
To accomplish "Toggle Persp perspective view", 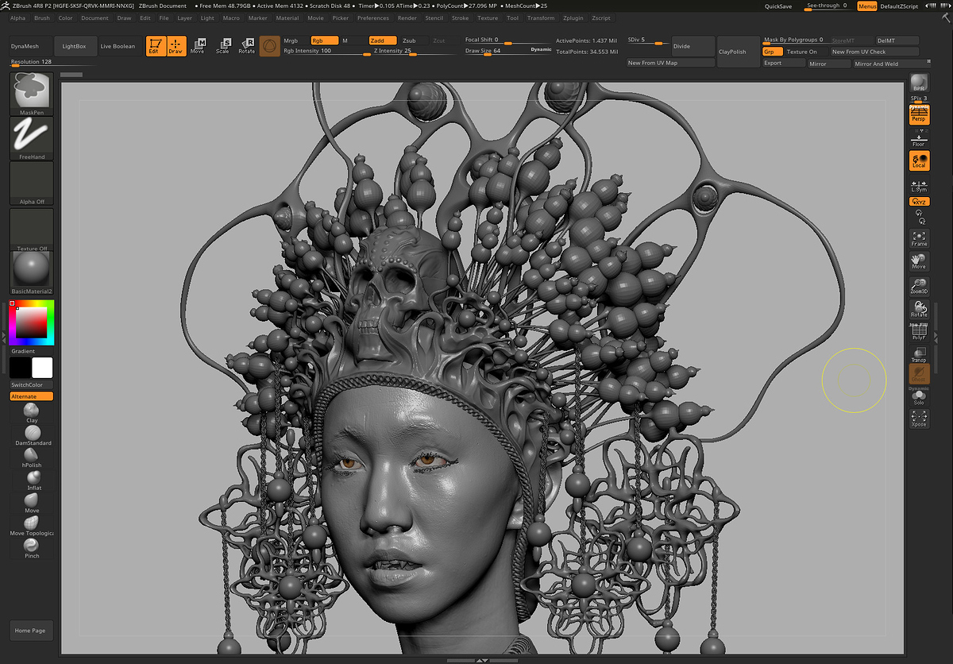I will (x=919, y=115).
